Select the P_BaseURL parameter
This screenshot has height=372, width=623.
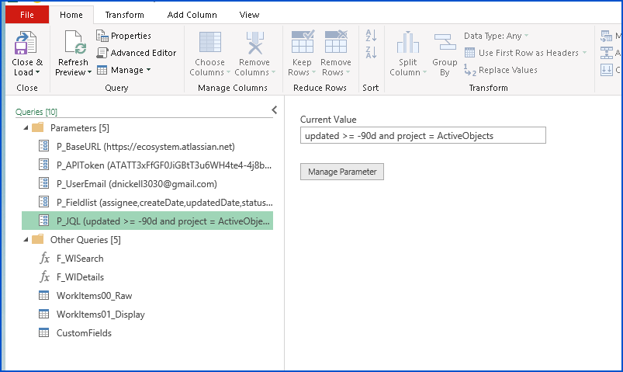pyautogui.click(x=147, y=147)
